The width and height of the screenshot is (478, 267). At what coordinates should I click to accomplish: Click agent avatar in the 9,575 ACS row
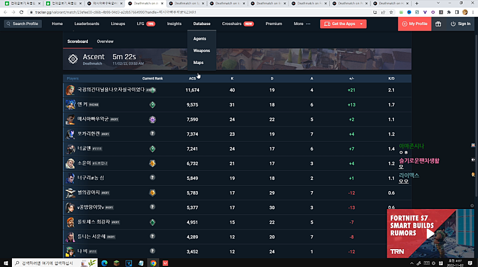(x=70, y=105)
